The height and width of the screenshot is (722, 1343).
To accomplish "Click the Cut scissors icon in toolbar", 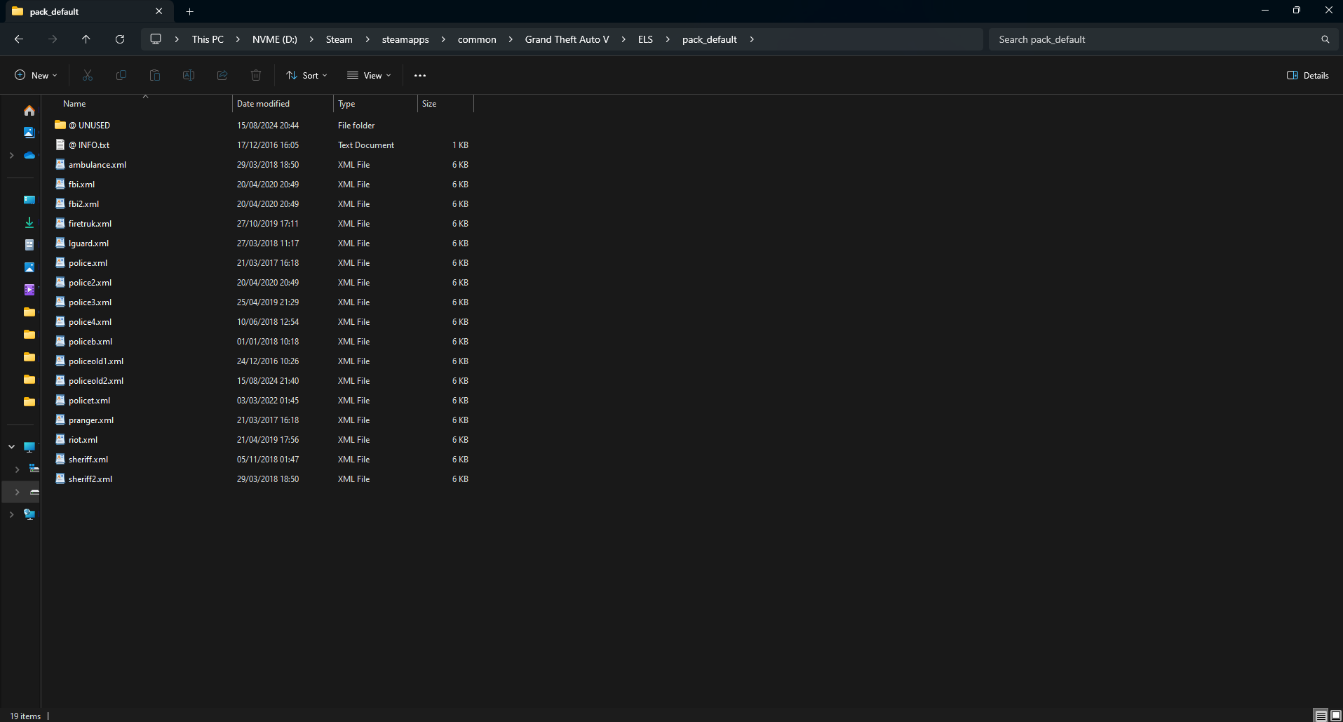I will click(x=88, y=75).
